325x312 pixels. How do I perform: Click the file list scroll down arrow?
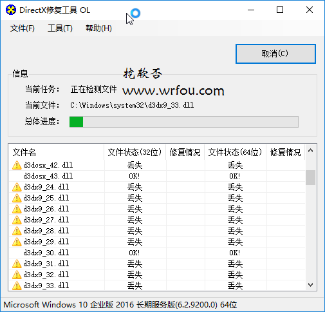tap(310, 285)
